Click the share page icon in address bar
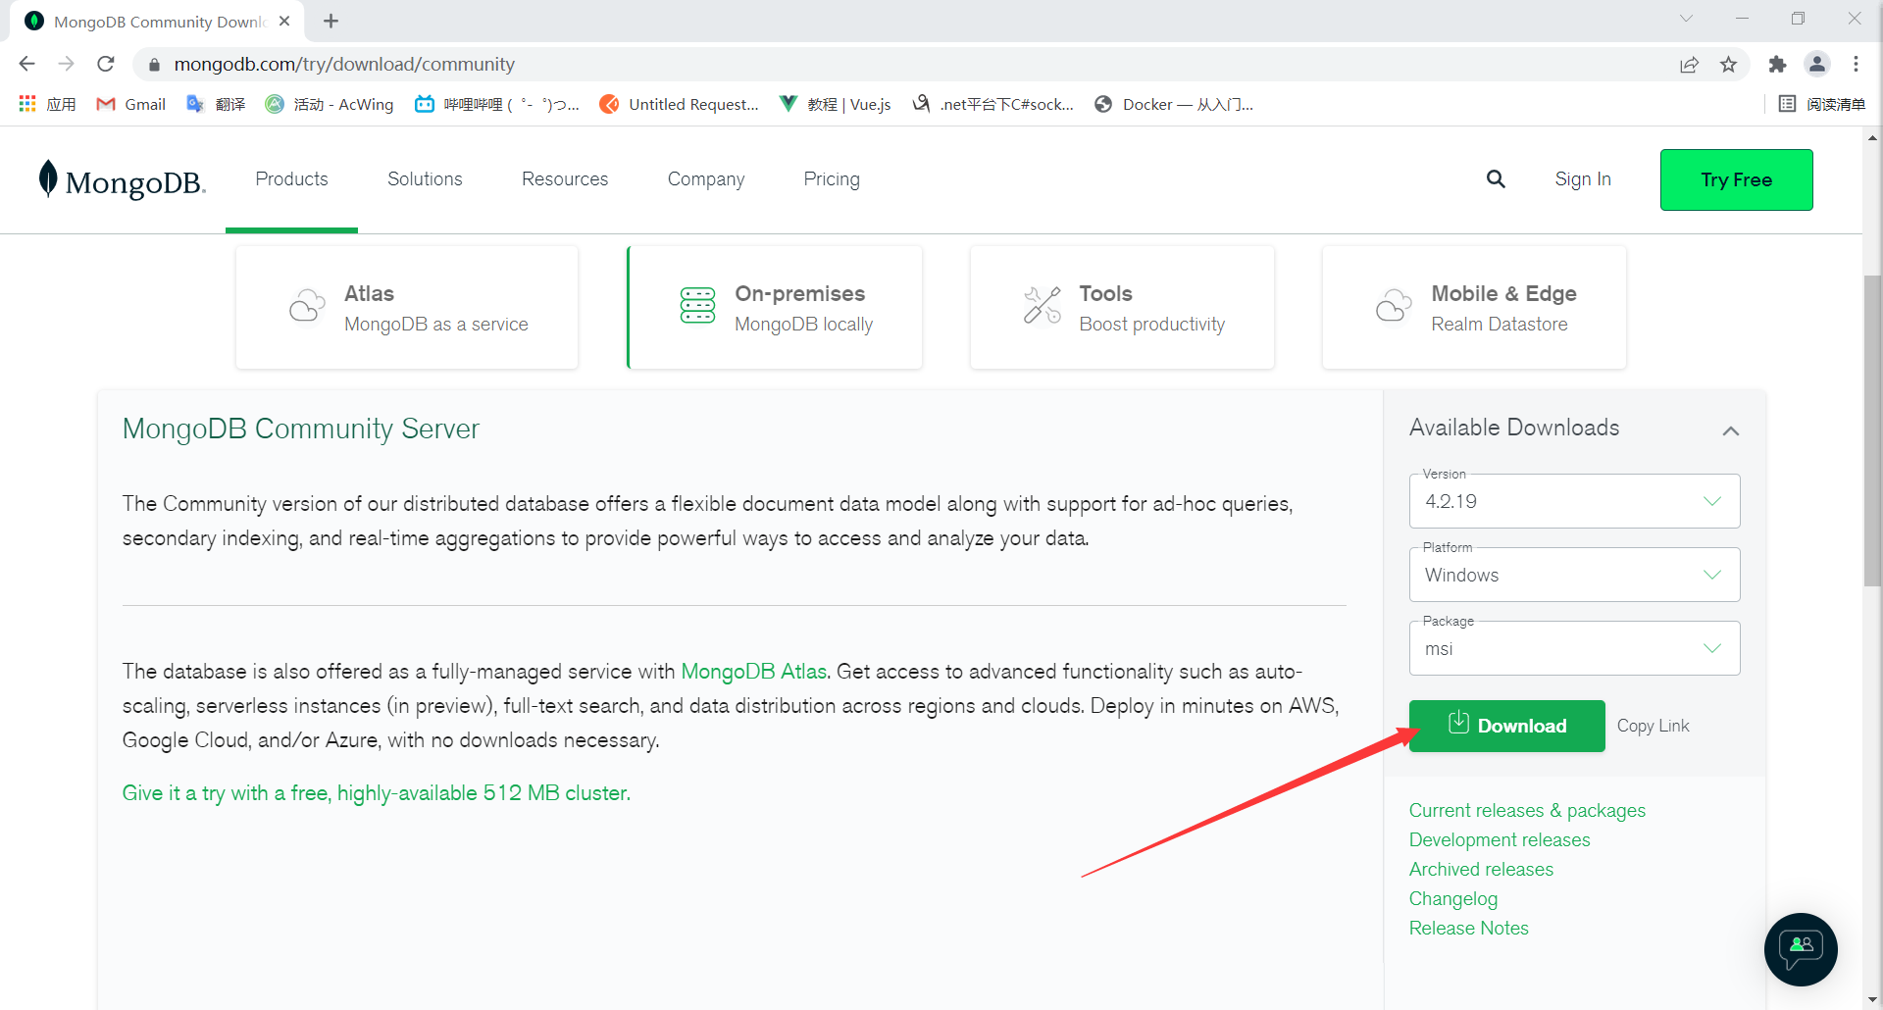The image size is (1883, 1010). click(x=1689, y=65)
